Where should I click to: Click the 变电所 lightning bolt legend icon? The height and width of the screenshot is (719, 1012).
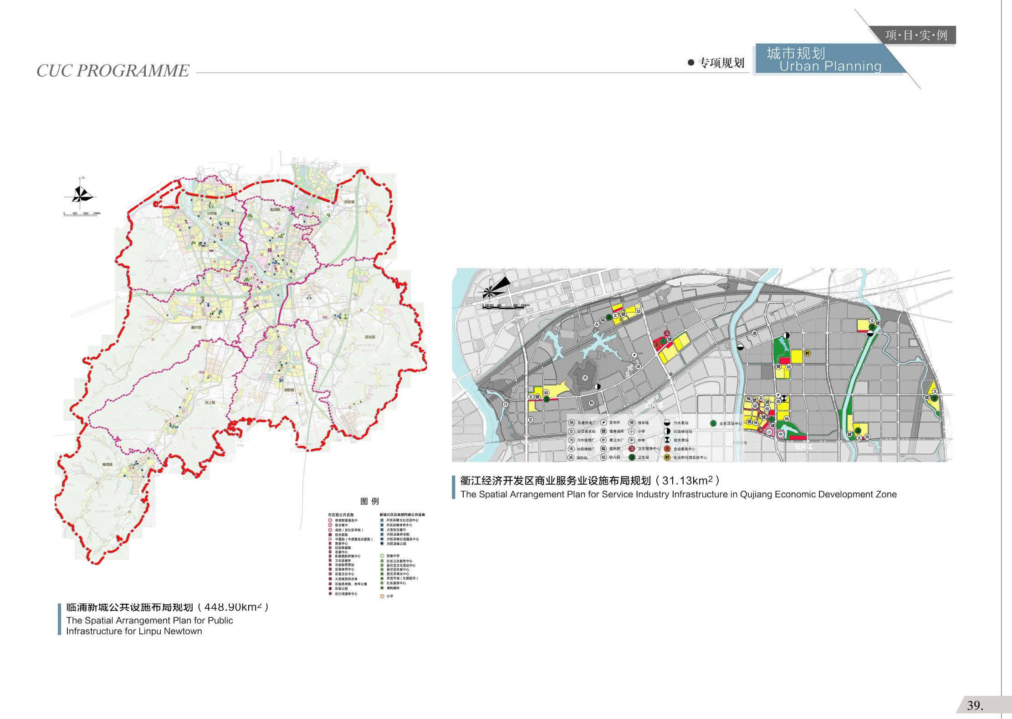pyautogui.click(x=603, y=423)
